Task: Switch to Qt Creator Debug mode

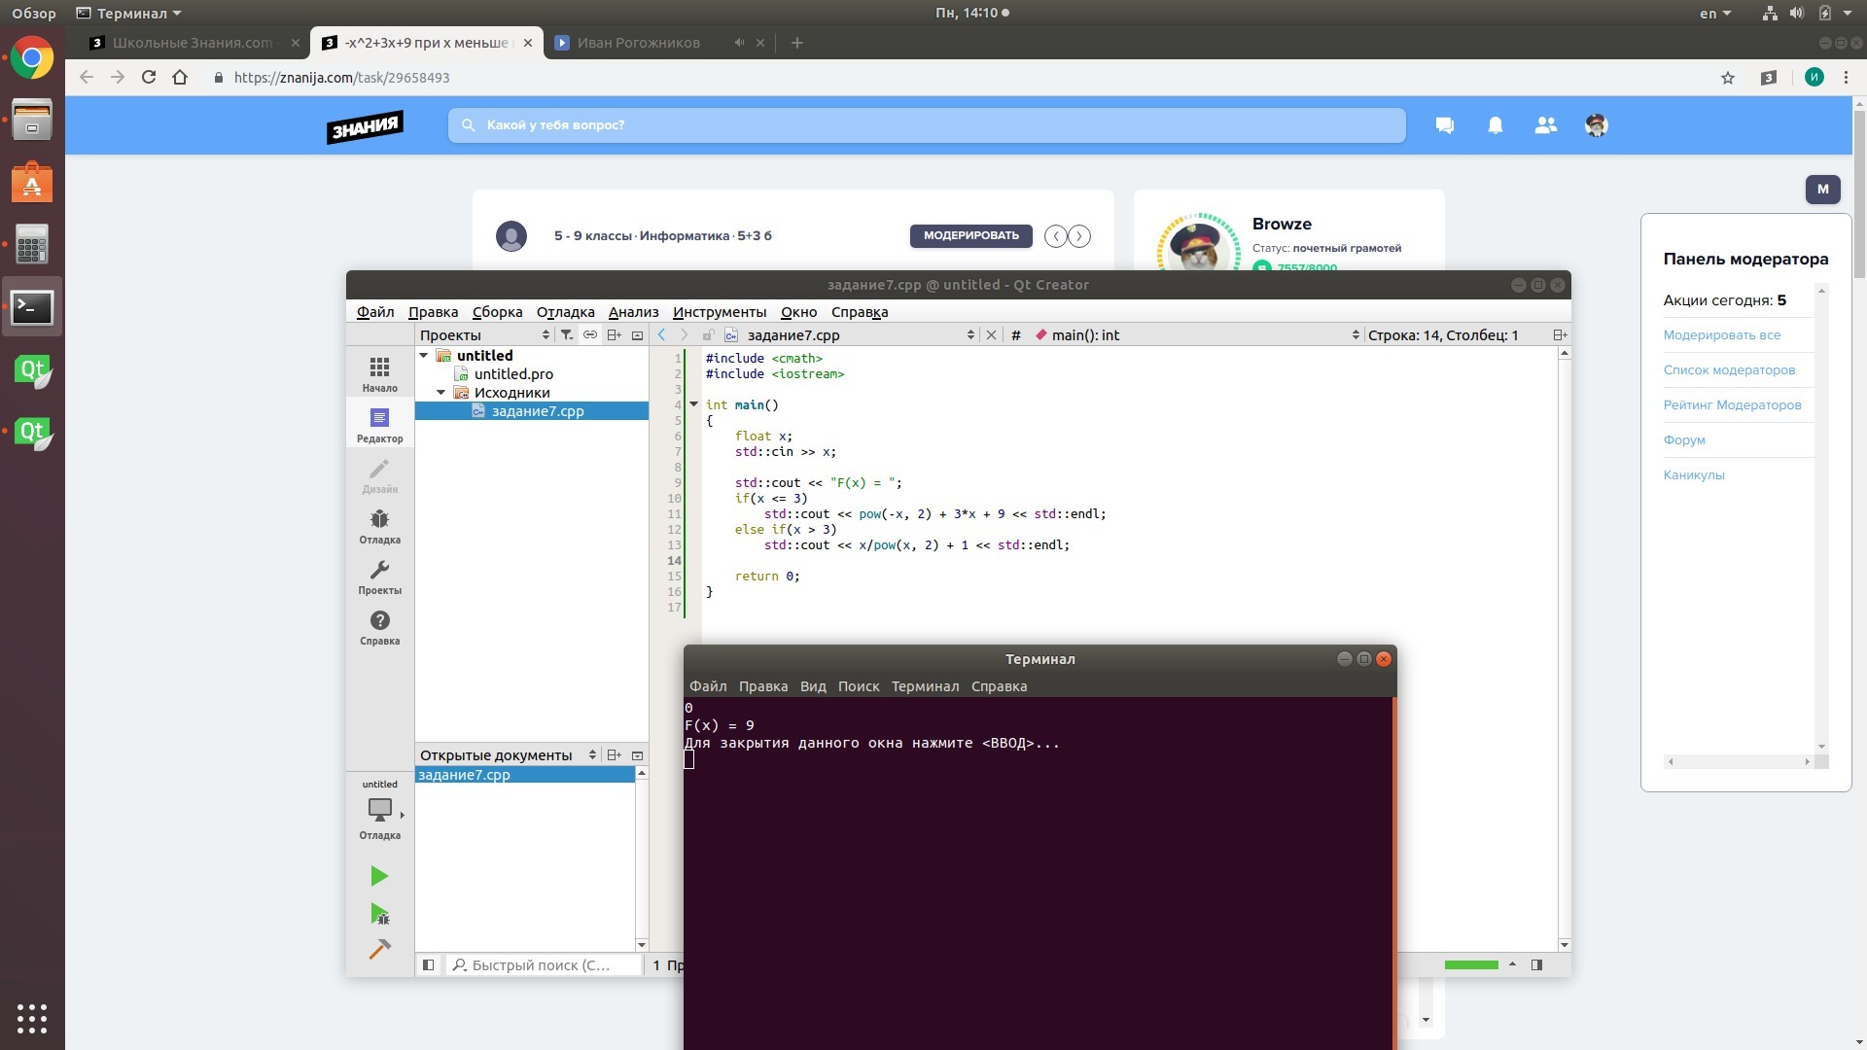Action: pos(379,526)
